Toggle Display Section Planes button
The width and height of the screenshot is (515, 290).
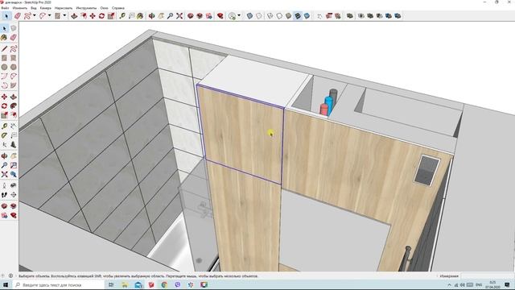point(329,16)
